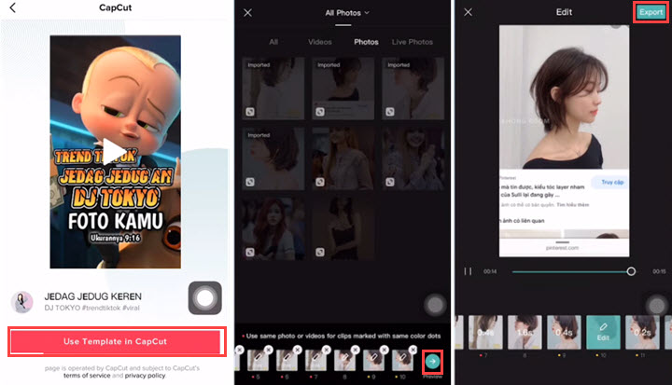The image size is (672, 385).
Task: Select the 0.4s clip numbered 9
Action: pyautogui.click(x=564, y=332)
